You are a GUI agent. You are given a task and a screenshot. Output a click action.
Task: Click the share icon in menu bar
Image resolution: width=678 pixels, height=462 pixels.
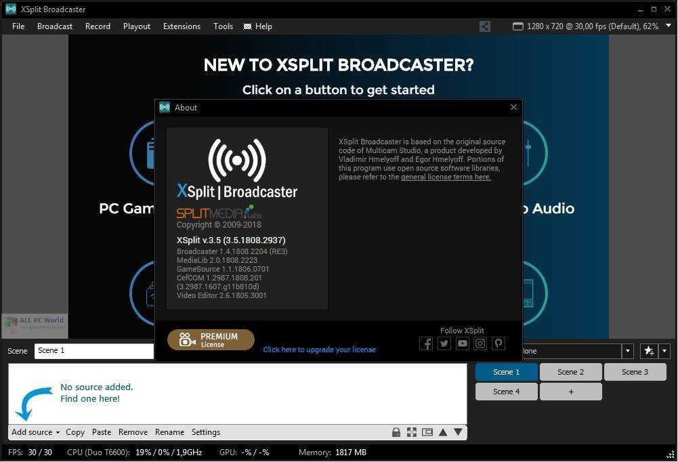click(485, 26)
